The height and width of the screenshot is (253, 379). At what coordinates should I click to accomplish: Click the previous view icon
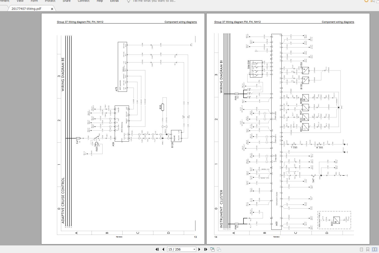212,249
